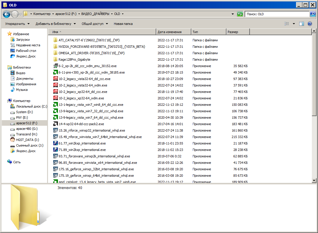
Task: Sort by Размер column header
Action: 238,32
